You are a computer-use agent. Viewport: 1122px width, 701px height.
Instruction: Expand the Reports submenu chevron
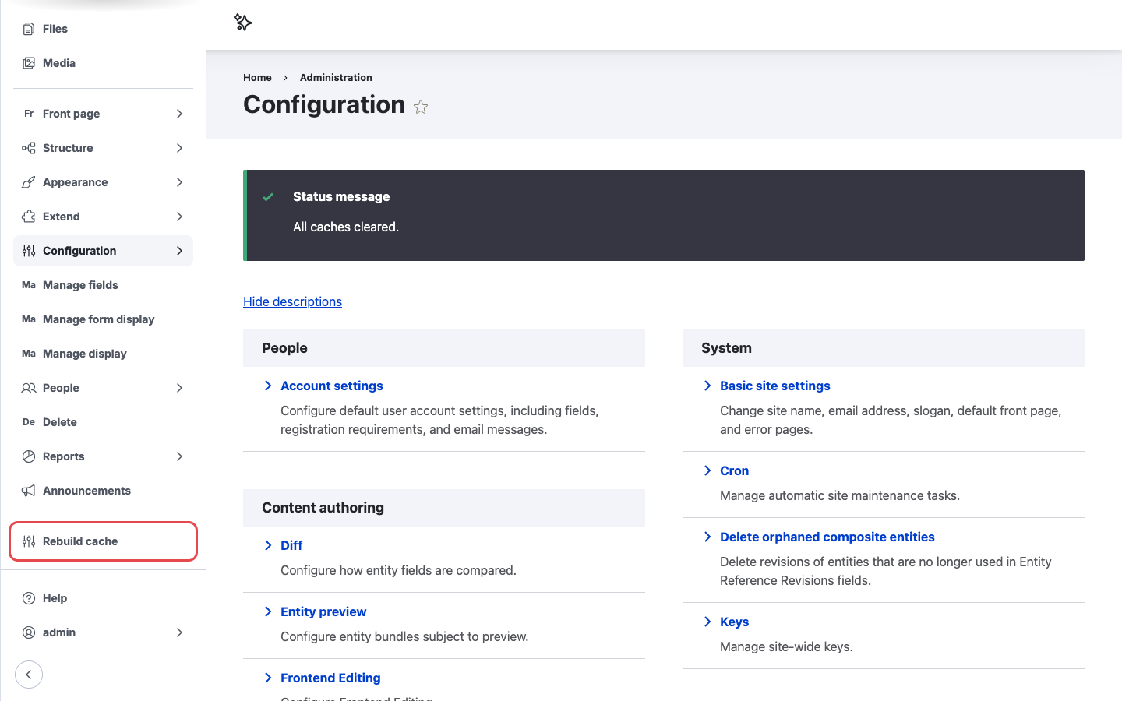click(x=179, y=456)
